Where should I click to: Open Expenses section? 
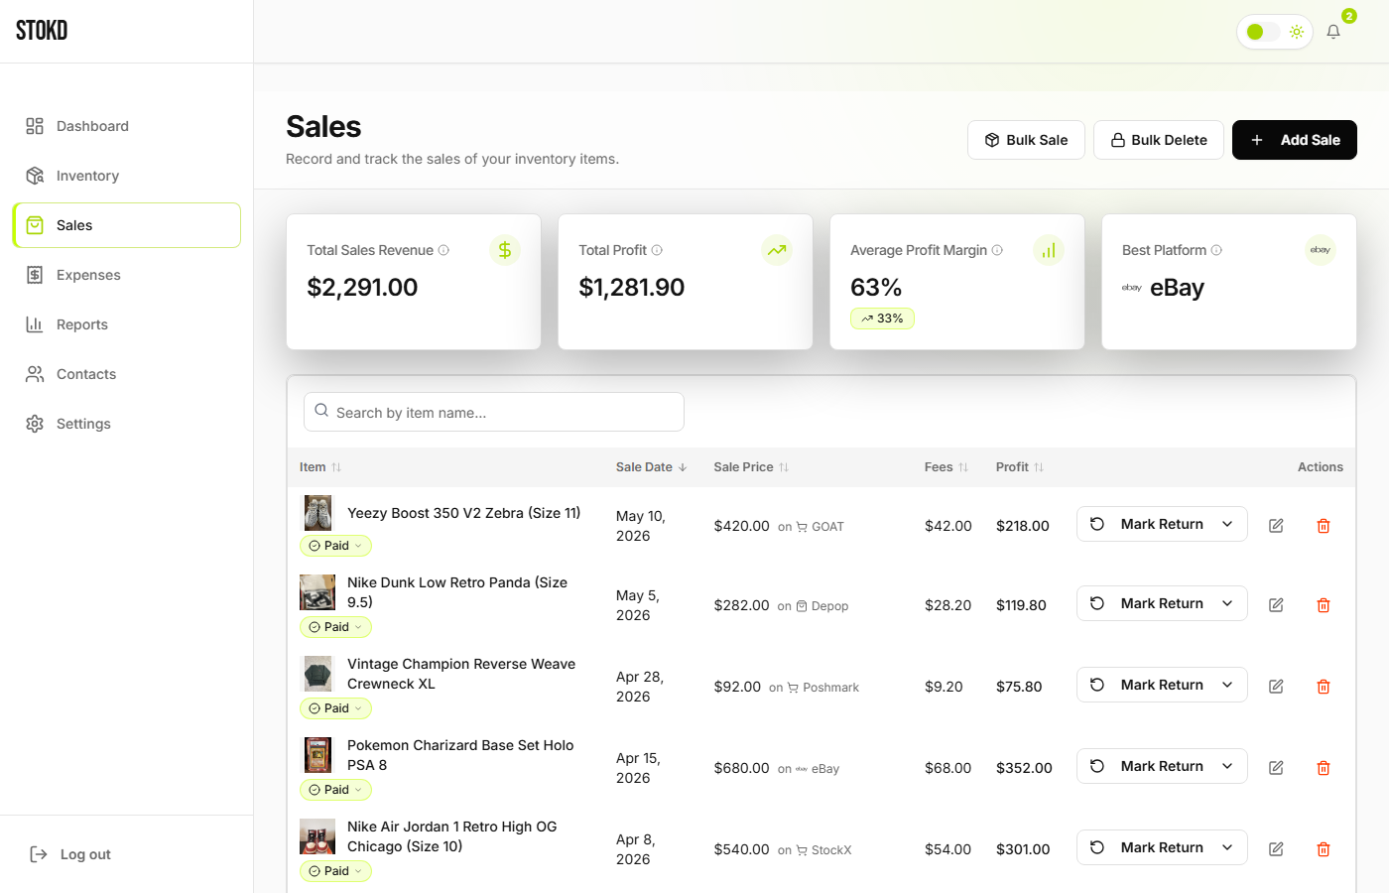click(x=126, y=275)
